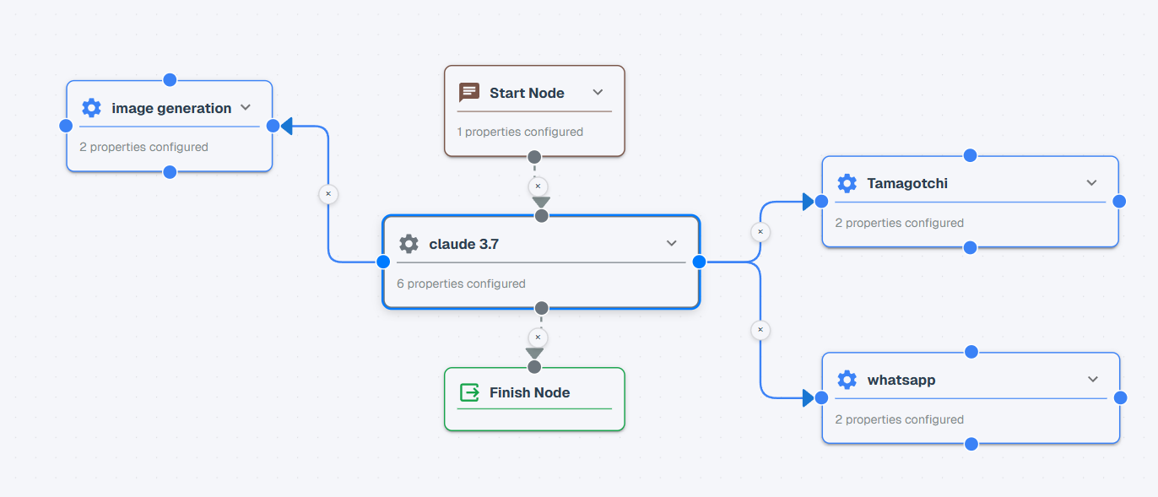Delete the connection leading to image generation
The width and height of the screenshot is (1158, 497).
pyautogui.click(x=328, y=194)
